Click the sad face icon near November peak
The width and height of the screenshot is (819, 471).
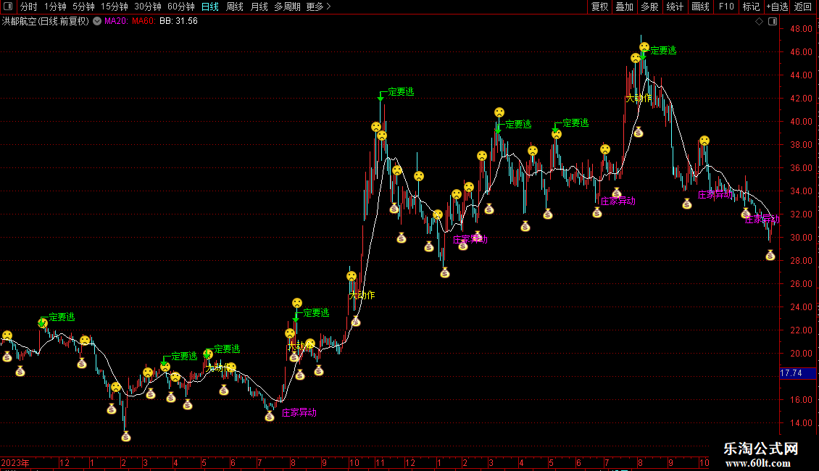[x=376, y=127]
